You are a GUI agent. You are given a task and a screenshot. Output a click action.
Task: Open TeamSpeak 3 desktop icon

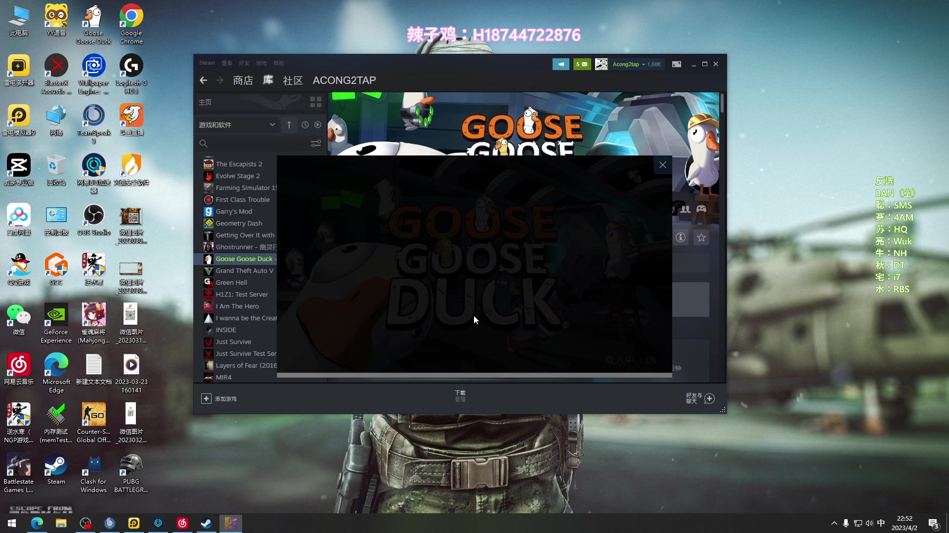(x=93, y=124)
